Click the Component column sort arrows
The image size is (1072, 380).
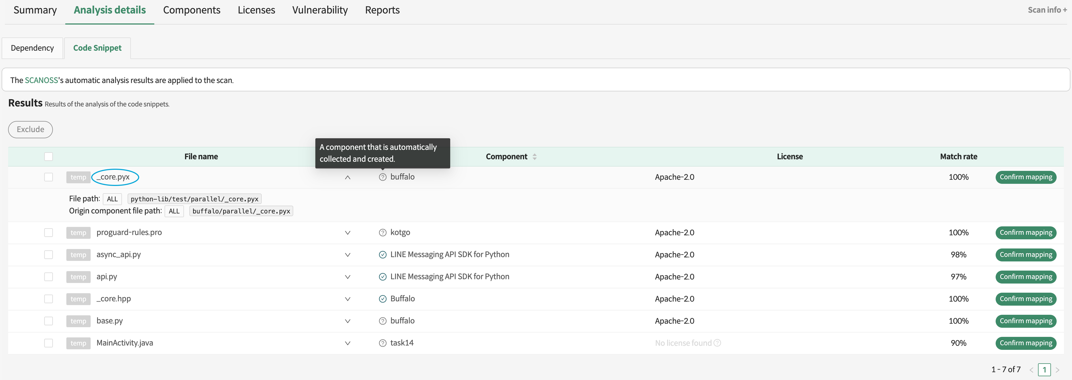point(534,157)
